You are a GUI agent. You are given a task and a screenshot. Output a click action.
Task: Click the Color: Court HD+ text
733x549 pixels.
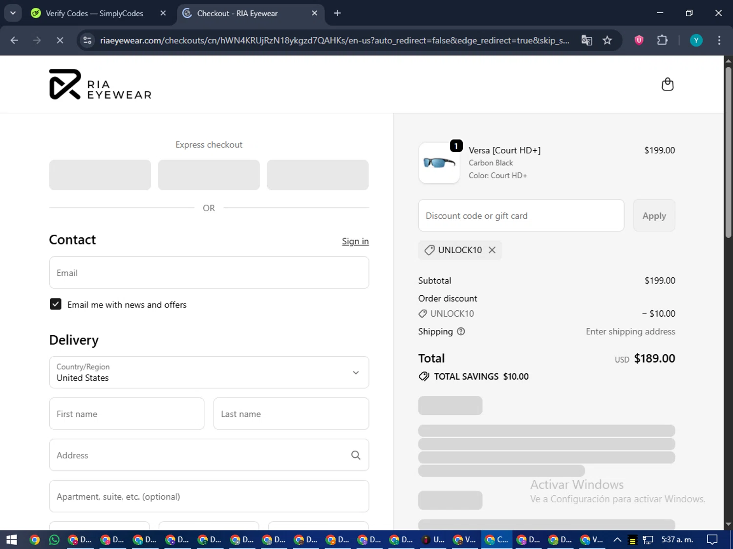(498, 176)
